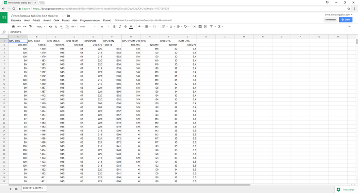This screenshot has width=358, height=193.
Task: Open the Uredi menu
Action: tap(27, 20)
